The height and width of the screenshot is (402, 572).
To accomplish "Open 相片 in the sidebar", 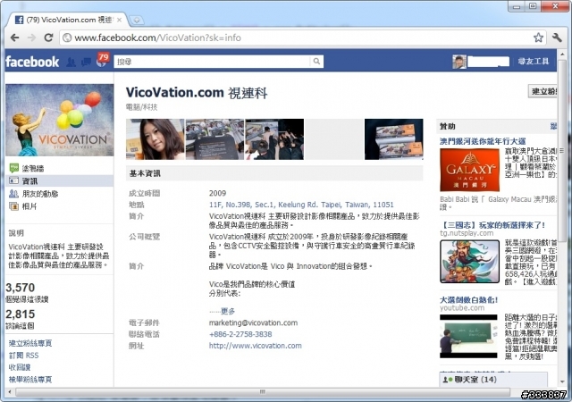I will tap(29, 206).
